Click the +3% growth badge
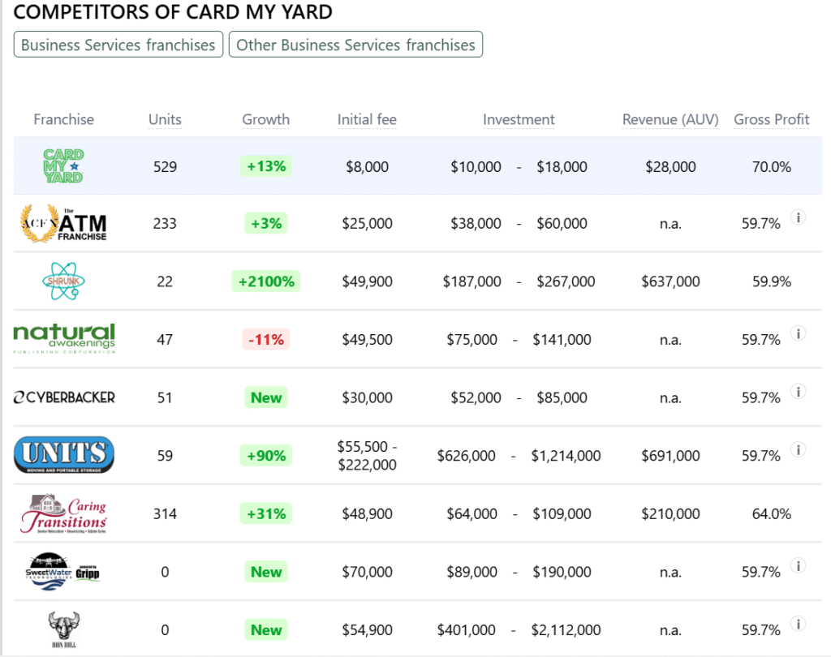This screenshot has width=831, height=657. coord(266,224)
